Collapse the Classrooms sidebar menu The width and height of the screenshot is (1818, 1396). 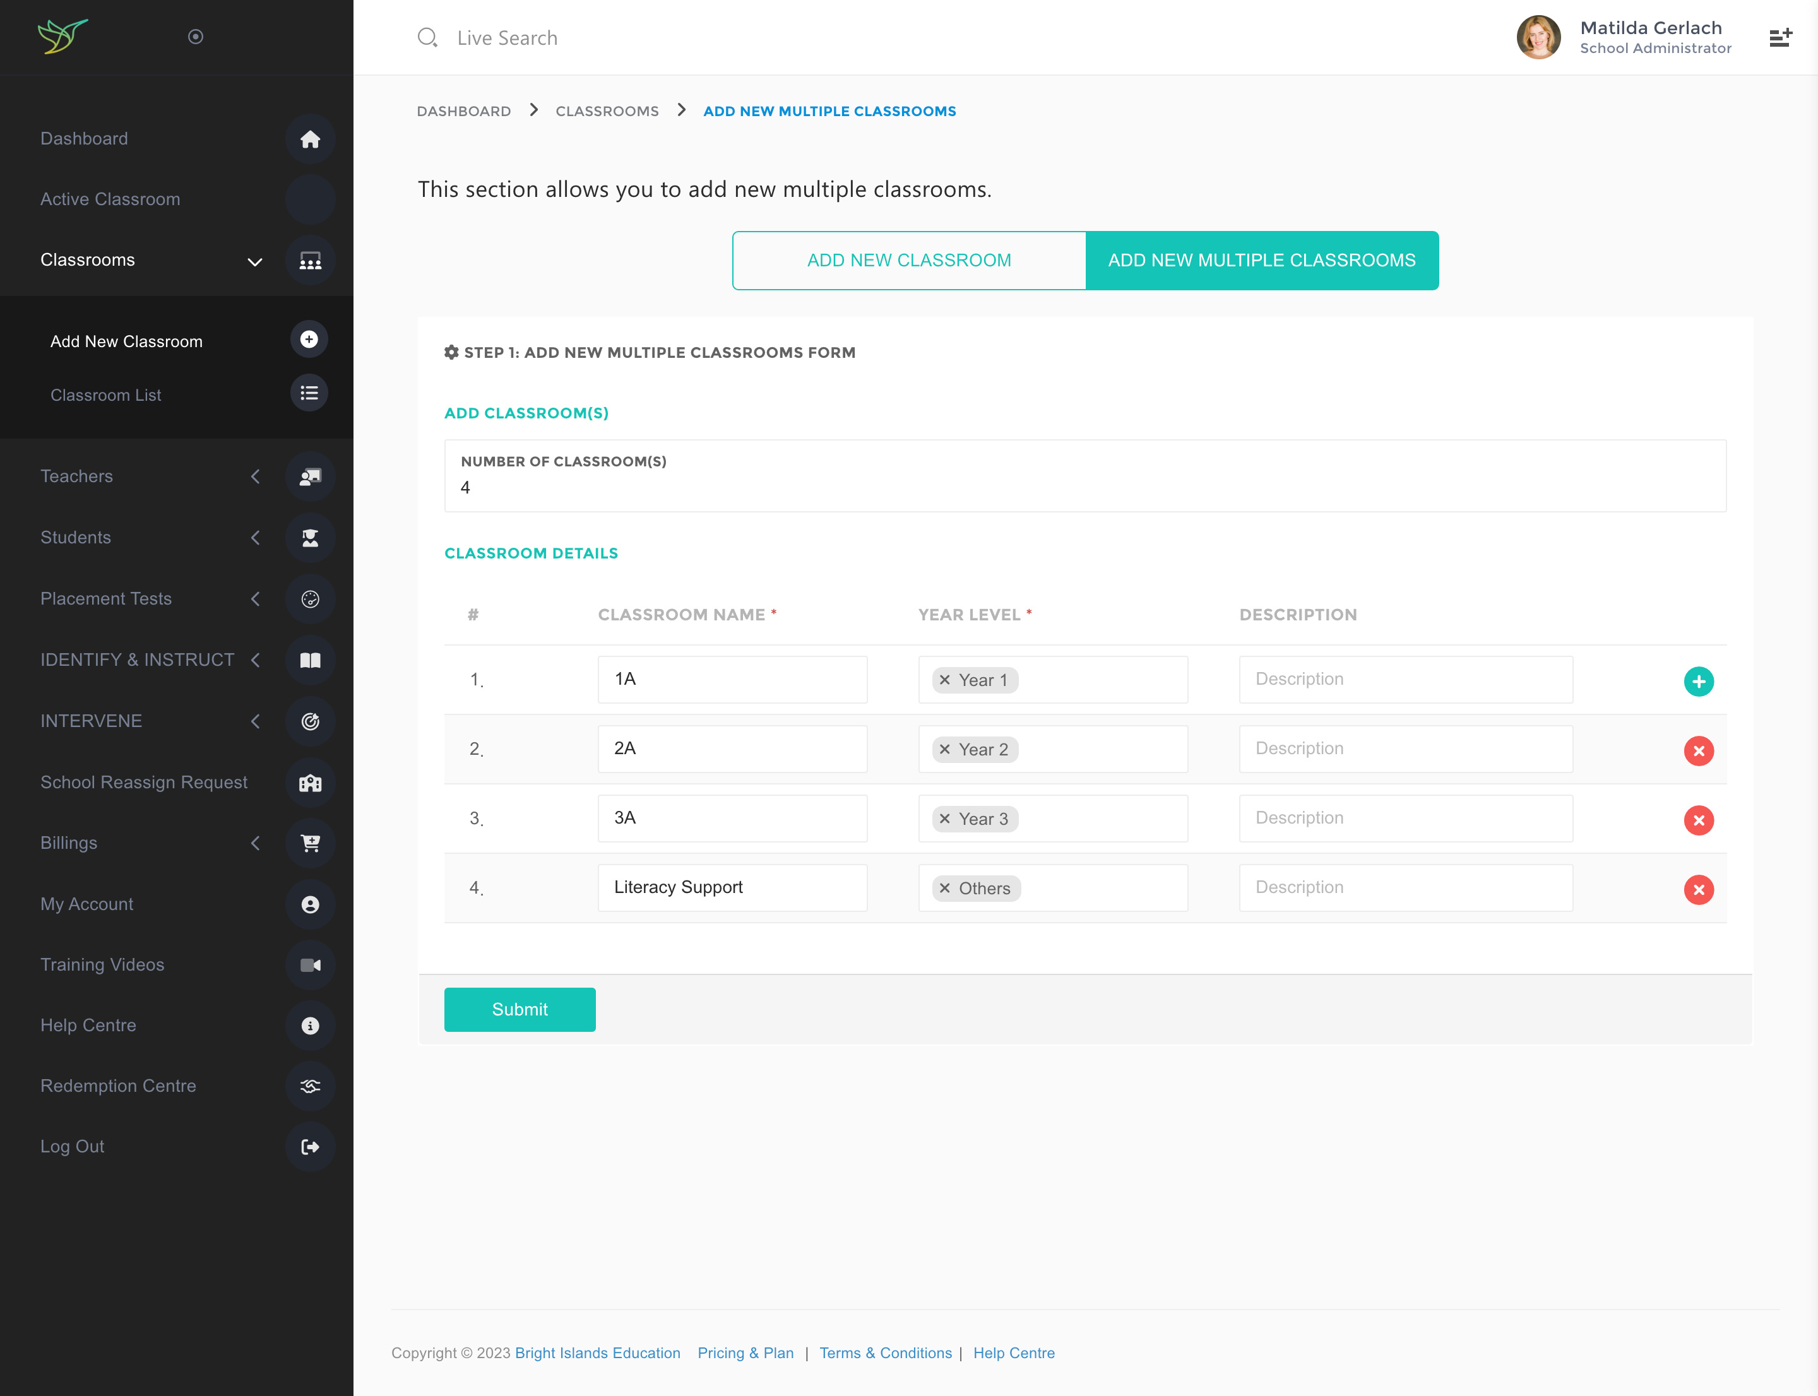coord(254,261)
